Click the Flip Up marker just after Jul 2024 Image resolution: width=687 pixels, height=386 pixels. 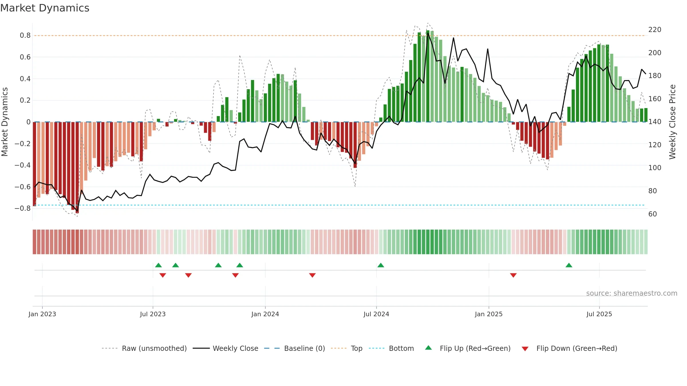click(381, 265)
